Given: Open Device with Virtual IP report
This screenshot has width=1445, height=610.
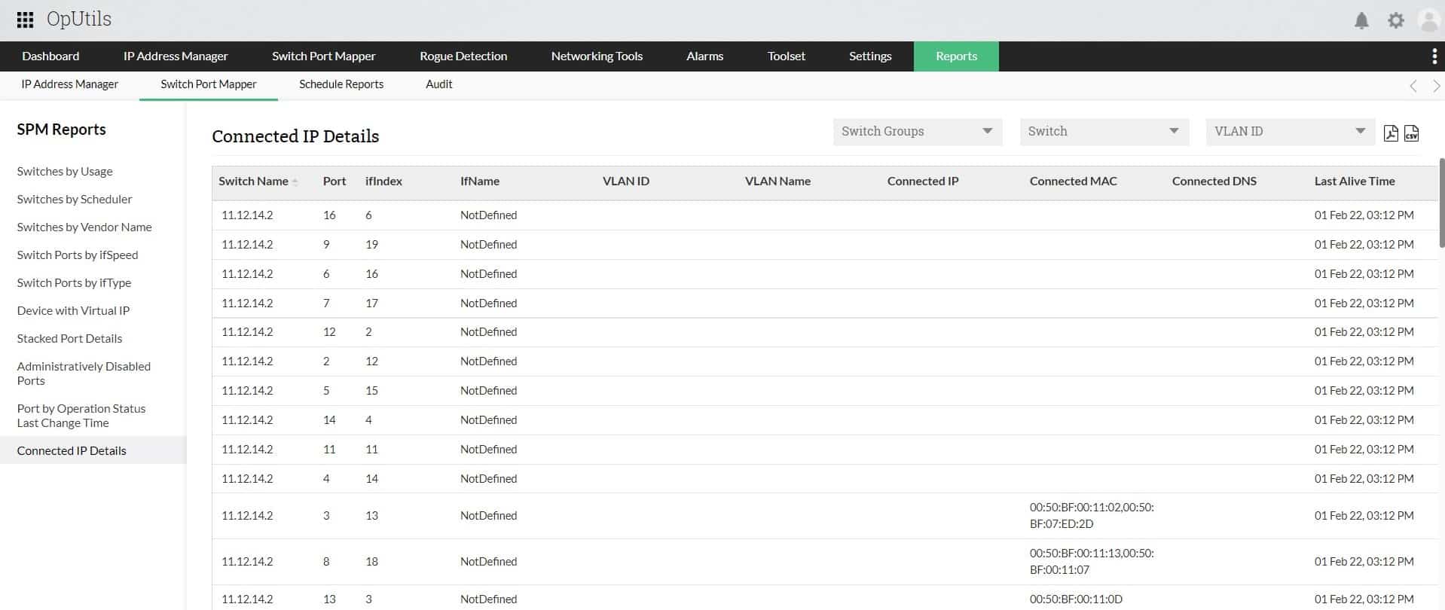Looking at the screenshot, I should 73,311.
